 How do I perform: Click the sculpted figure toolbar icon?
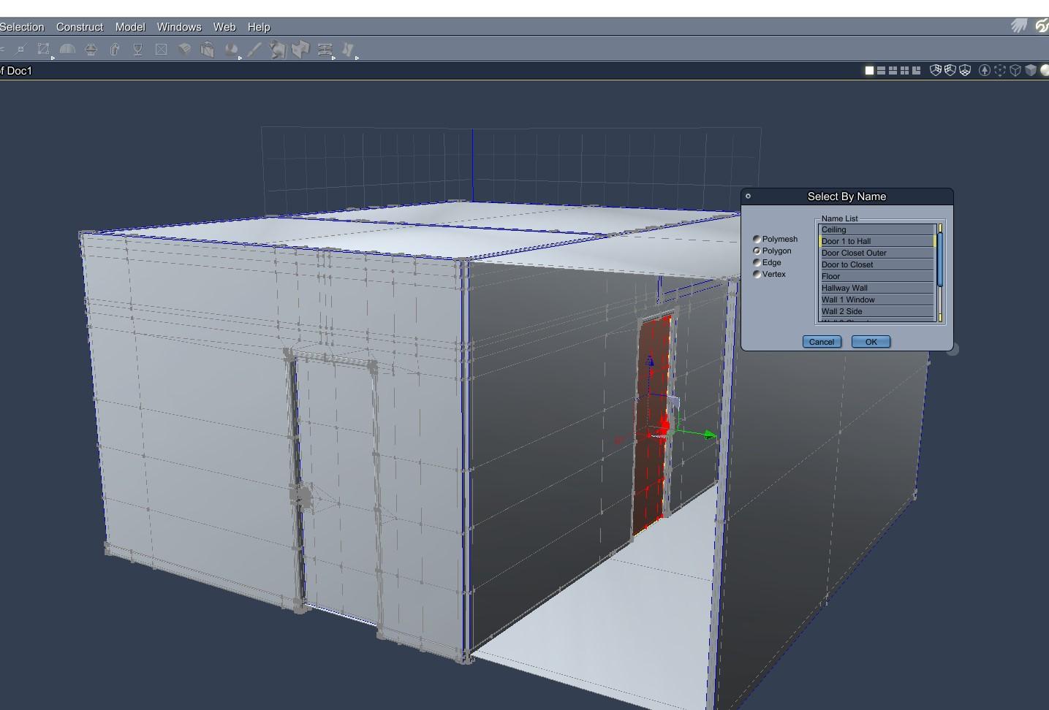(278, 50)
